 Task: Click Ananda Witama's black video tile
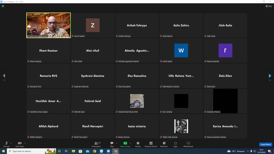(x=225, y=101)
